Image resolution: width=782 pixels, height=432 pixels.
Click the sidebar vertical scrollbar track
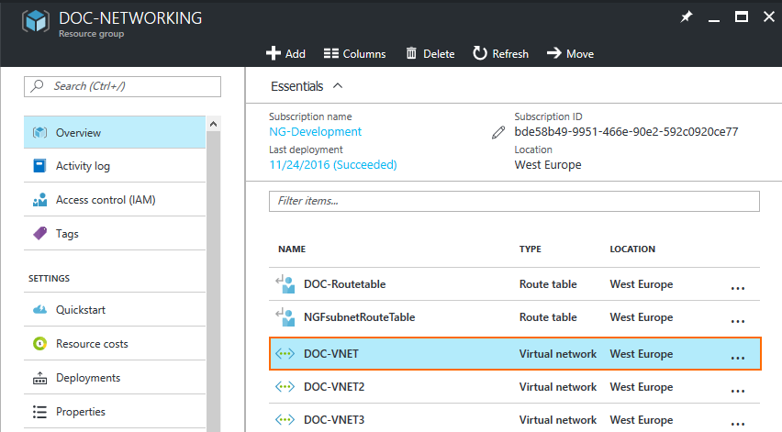point(214,282)
